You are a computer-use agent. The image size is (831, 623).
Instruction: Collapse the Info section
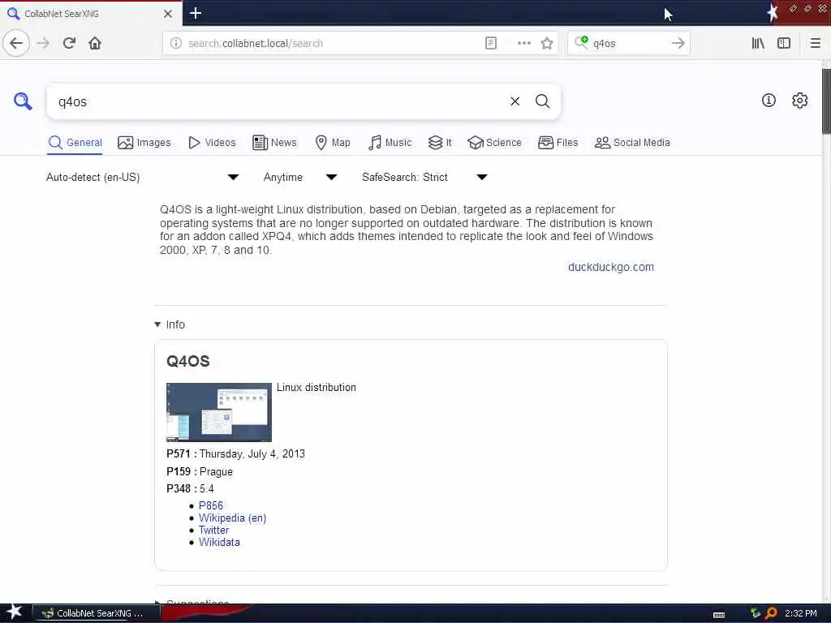tap(170, 324)
